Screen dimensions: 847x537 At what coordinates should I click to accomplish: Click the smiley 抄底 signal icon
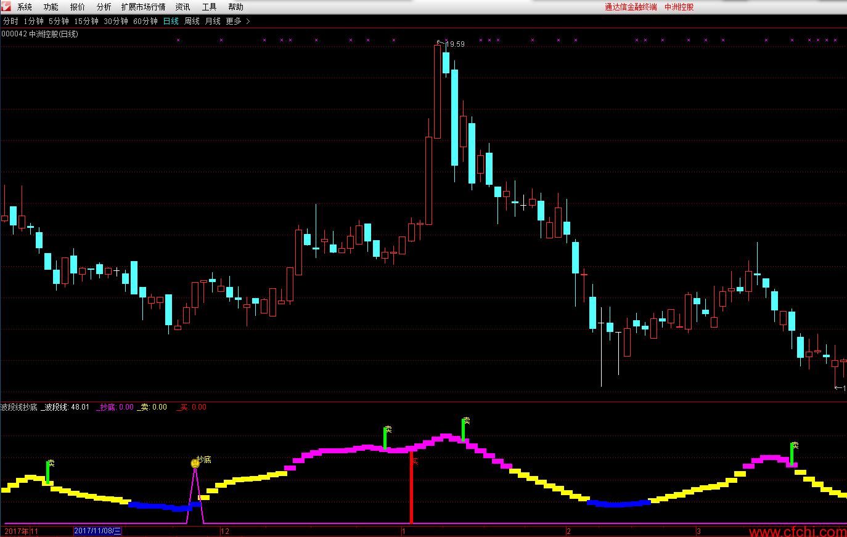[195, 463]
